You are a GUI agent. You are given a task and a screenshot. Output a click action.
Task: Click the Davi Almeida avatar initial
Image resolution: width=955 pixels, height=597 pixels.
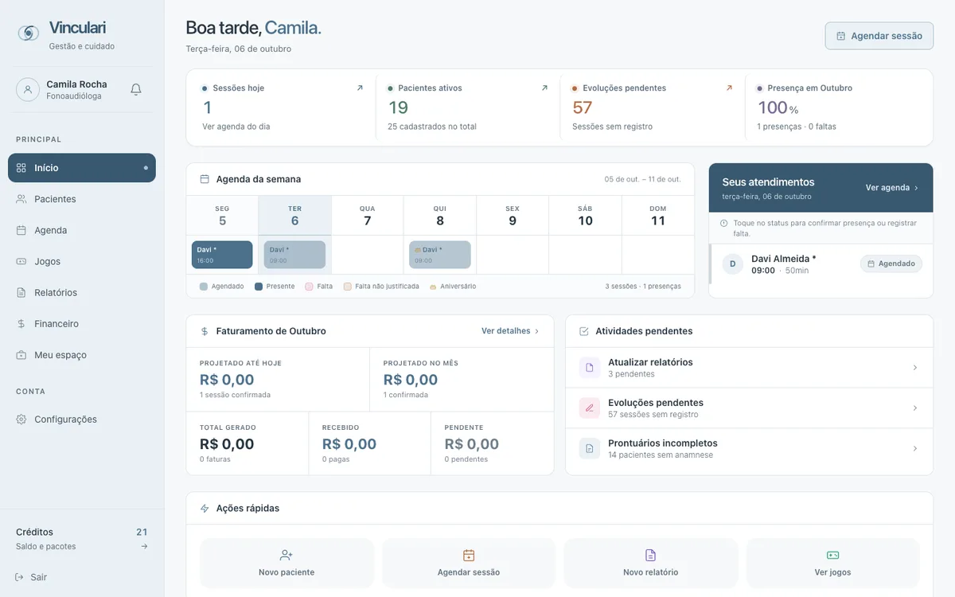pos(733,264)
